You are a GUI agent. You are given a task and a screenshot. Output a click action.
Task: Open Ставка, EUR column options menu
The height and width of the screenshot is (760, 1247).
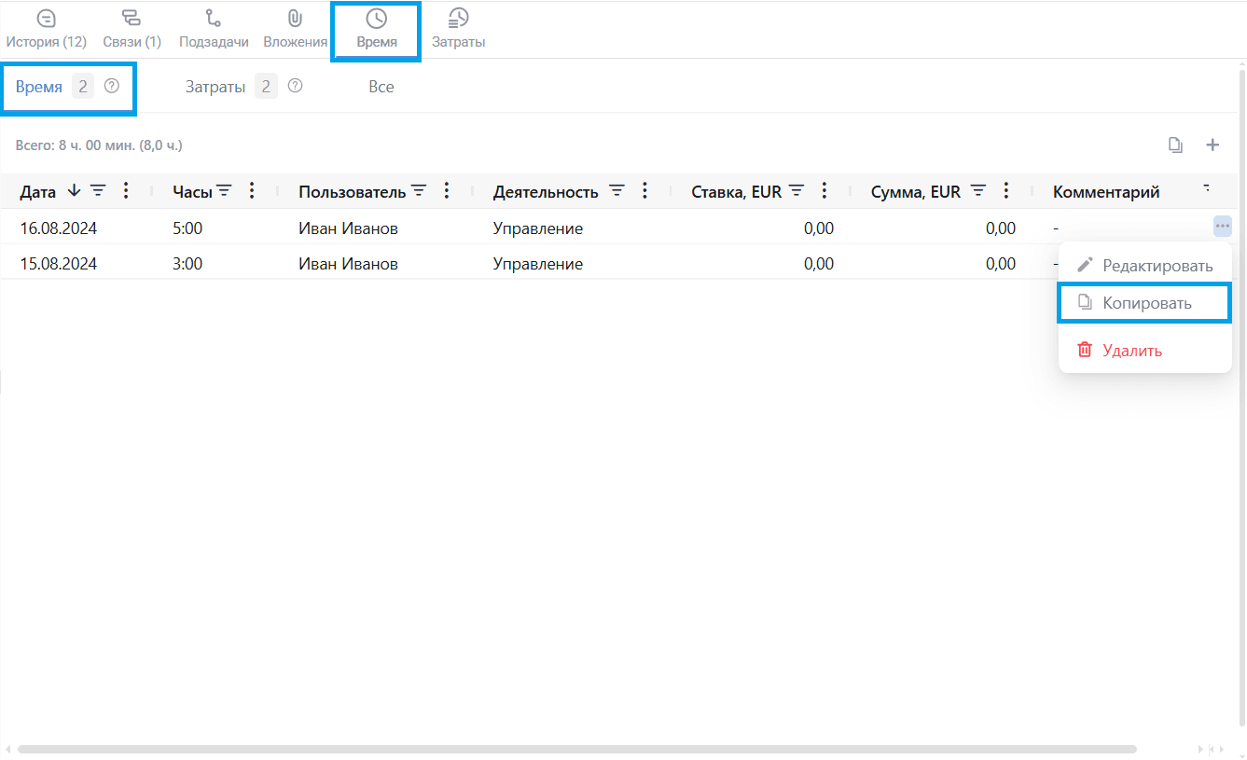pyautogui.click(x=824, y=191)
